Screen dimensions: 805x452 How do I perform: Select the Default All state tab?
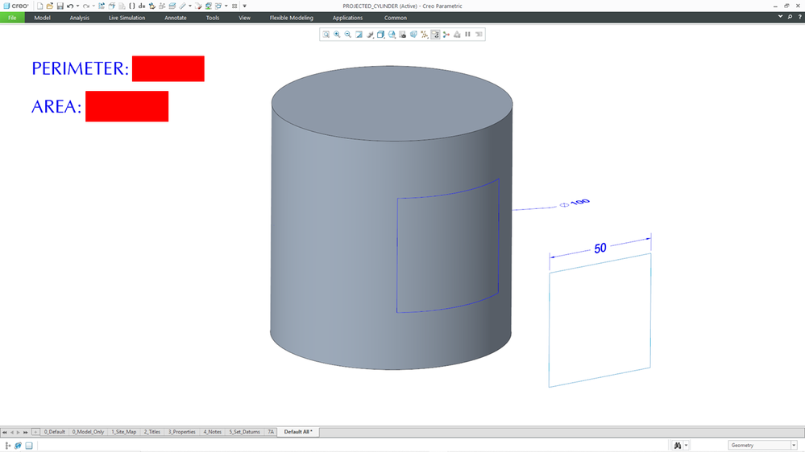click(x=298, y=432)
